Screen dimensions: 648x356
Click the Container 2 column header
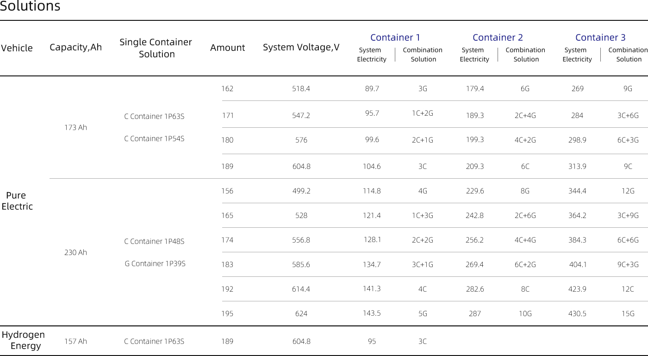[498, 37]
